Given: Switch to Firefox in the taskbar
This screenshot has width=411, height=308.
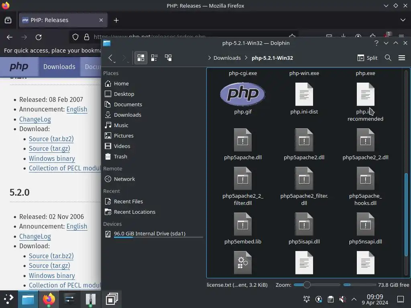Looking at the screenshot, I should click(49, 299).
